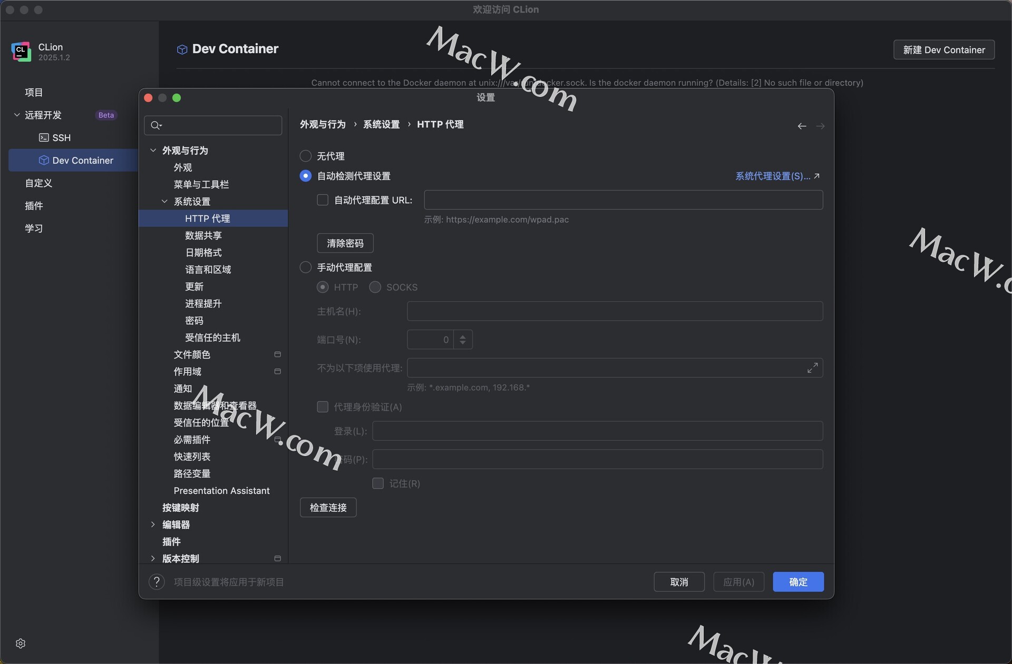The width and height of the screenshot is (1012, 664).
Task: Click 新建 Dev Container button
Action: click(944, 49)
